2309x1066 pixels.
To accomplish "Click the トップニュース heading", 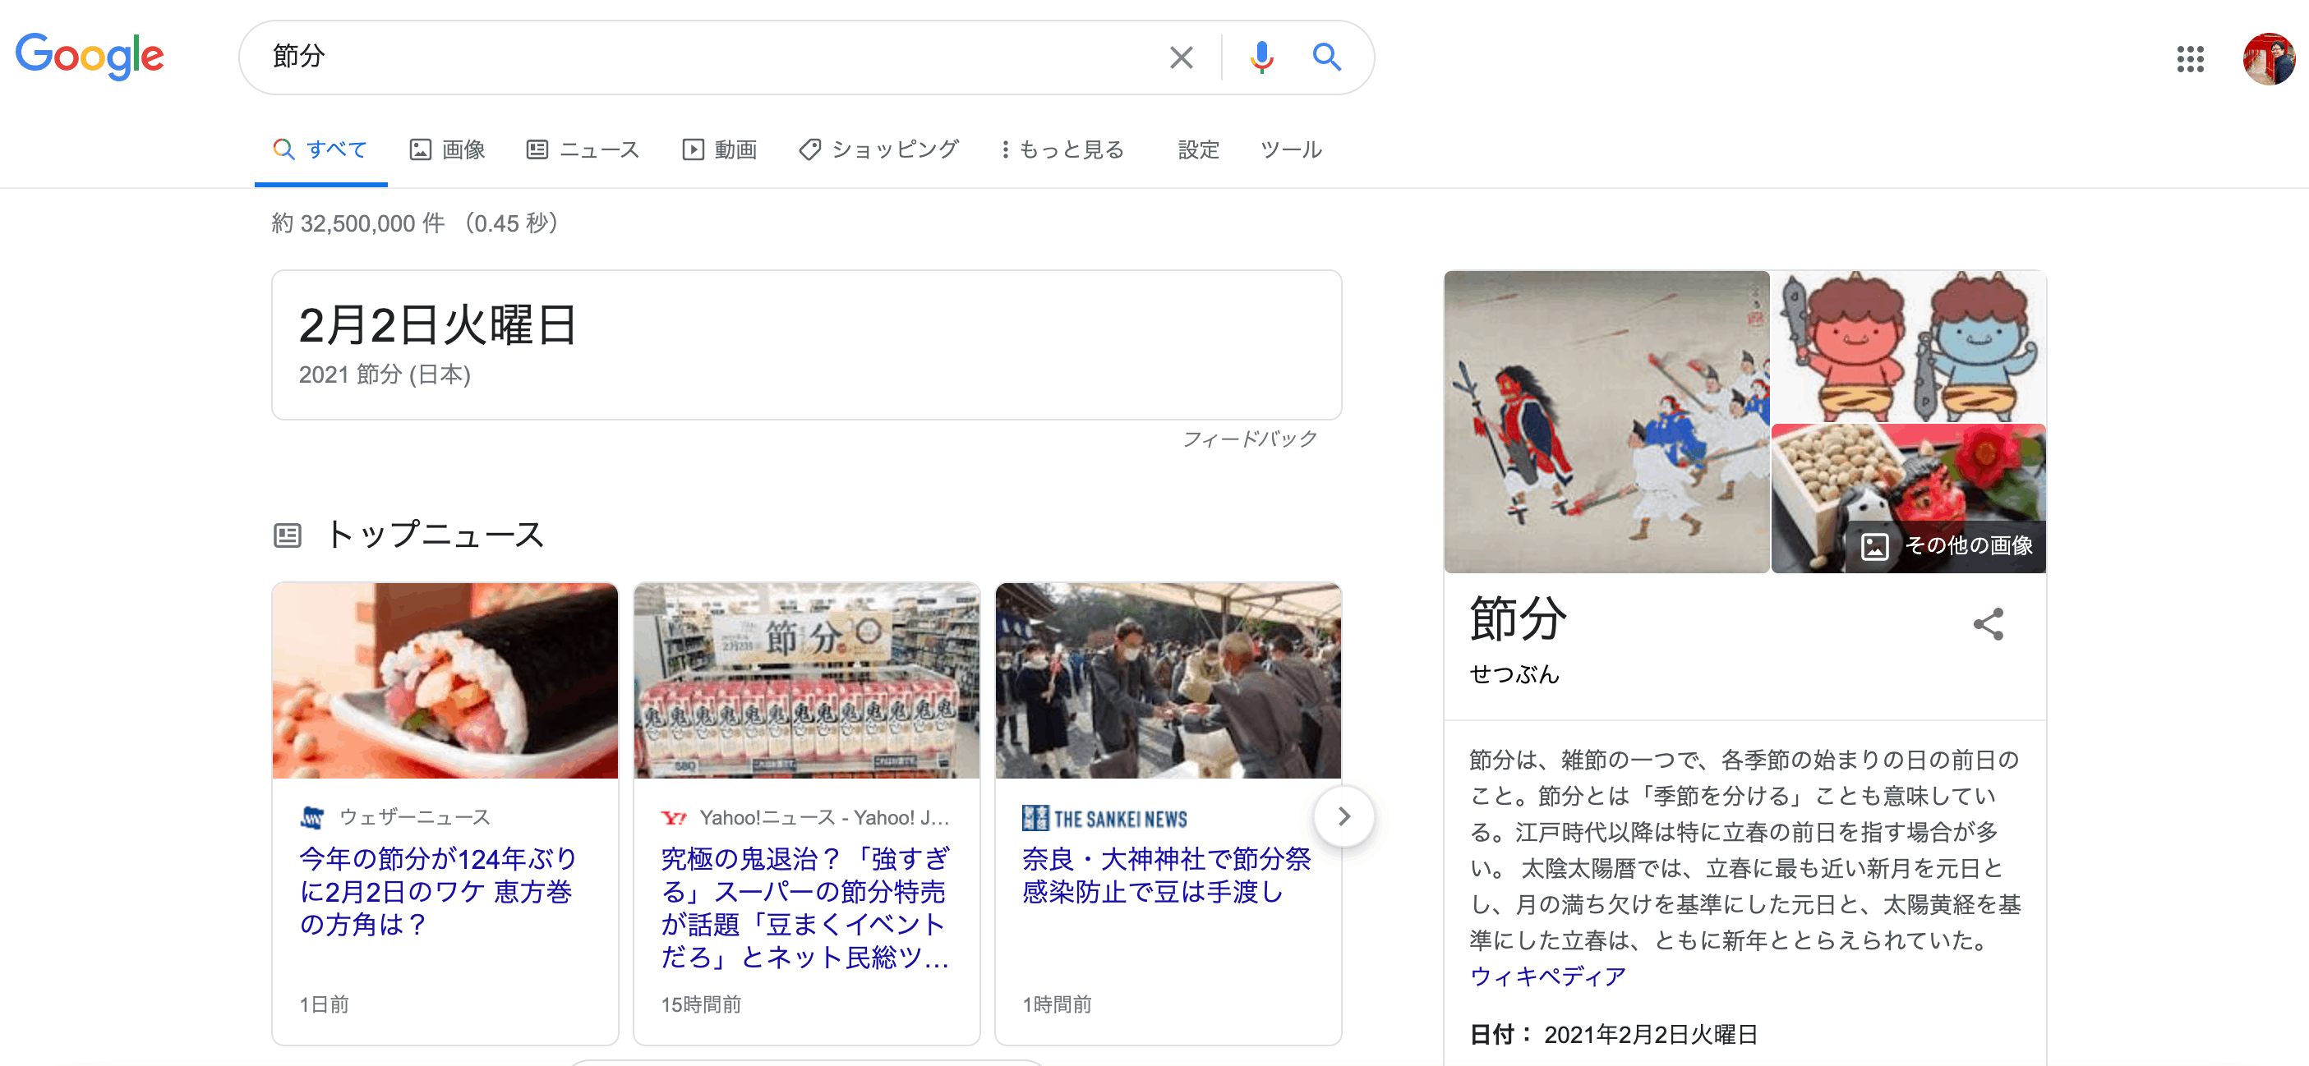I will click(x=435, y=535).
